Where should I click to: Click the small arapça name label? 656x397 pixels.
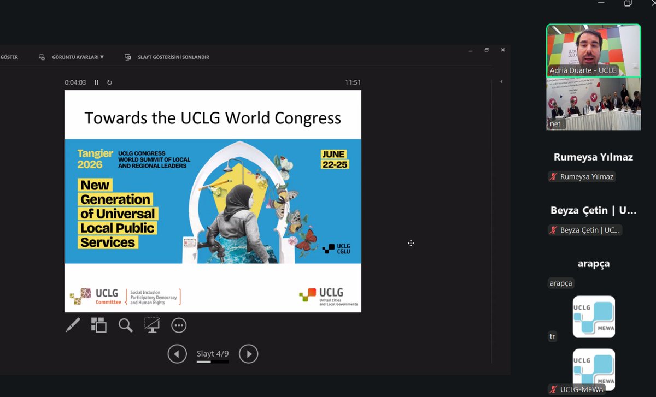(x=561, y=283)
